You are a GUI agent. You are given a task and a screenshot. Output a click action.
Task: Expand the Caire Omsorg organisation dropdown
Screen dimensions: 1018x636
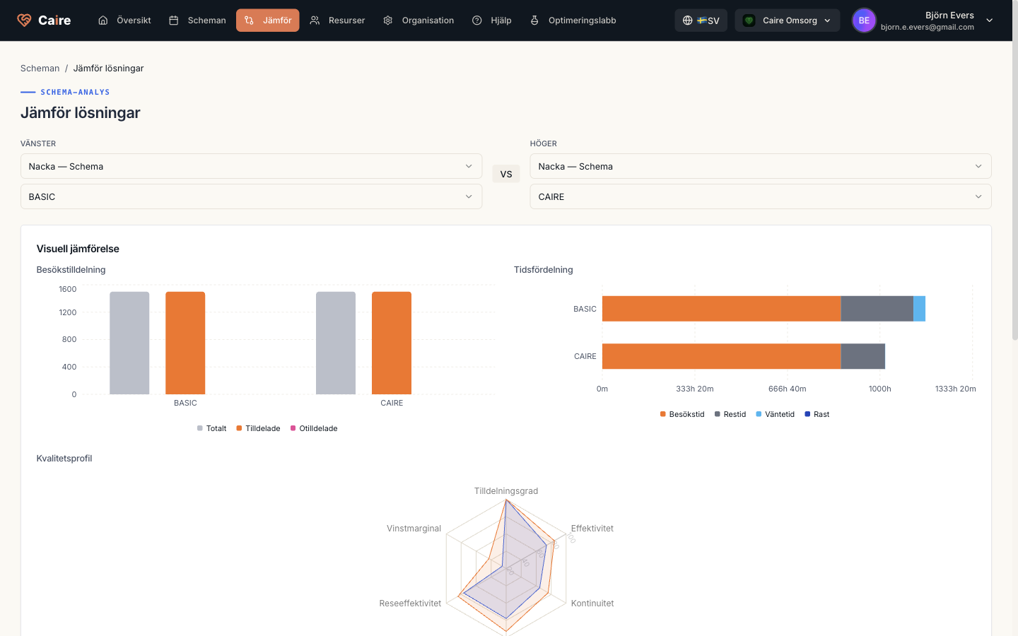point(788,20)
